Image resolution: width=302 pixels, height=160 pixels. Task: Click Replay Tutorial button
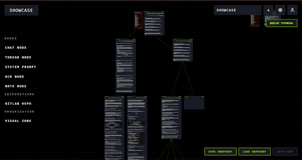click(281, 23)
